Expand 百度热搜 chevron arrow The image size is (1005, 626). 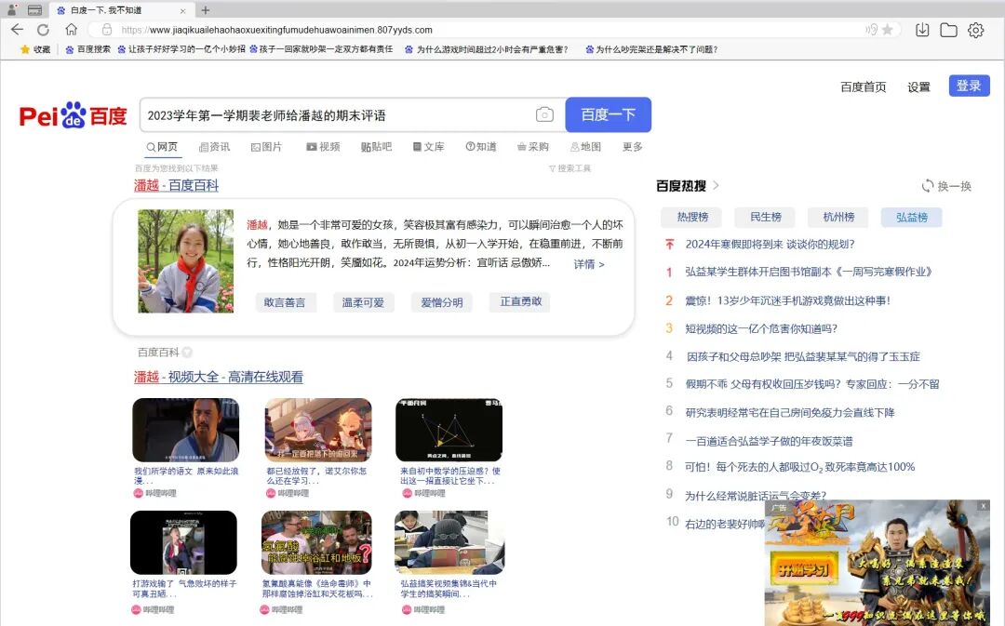(x=716, y=185)
